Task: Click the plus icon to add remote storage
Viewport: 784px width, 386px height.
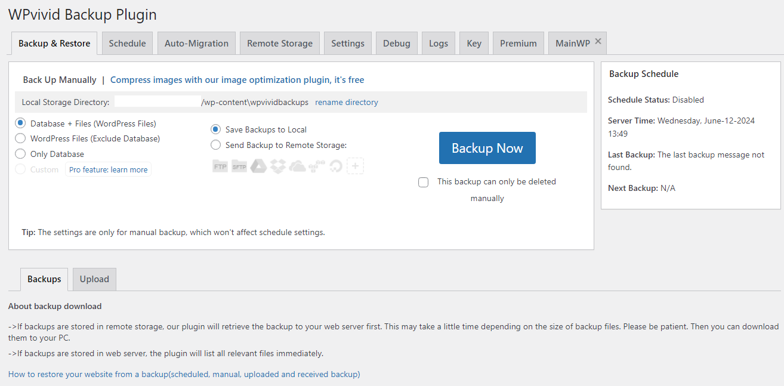Action: point(356,166)
